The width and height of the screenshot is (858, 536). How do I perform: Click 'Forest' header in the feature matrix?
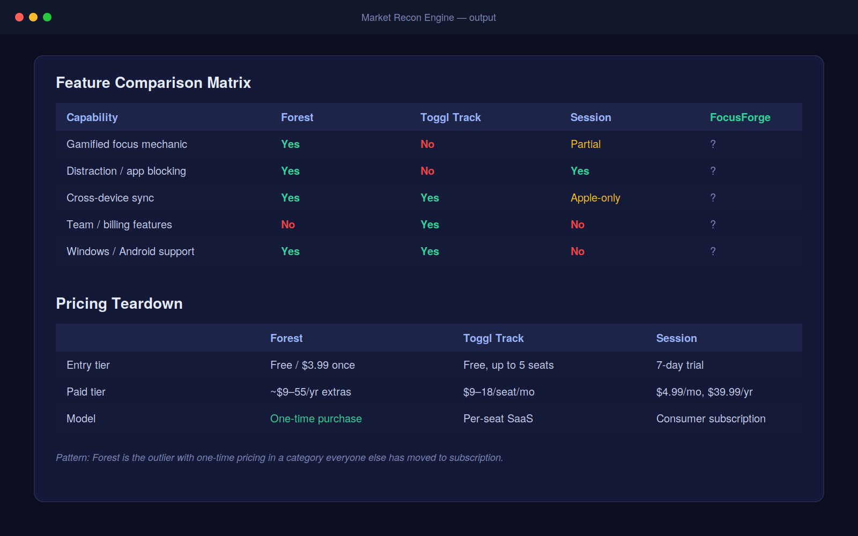[x=297, y=117]
